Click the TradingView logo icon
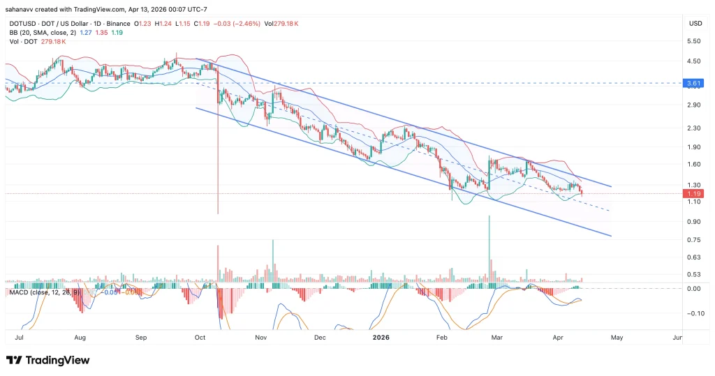The height and width of the screenshot is (376, 715). [x=13, y=360]
